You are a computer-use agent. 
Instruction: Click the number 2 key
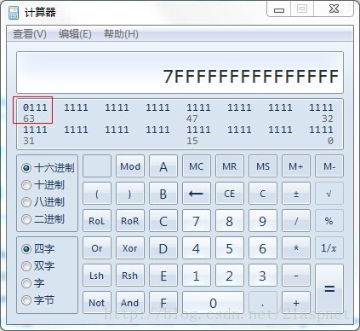click(x=230, y=276)
